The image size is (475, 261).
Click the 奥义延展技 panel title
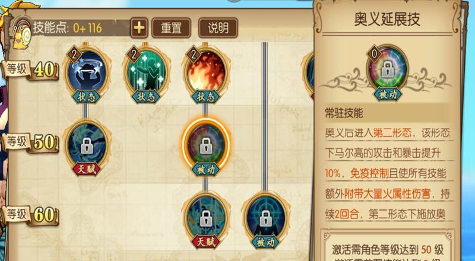[x=387, y=19]
